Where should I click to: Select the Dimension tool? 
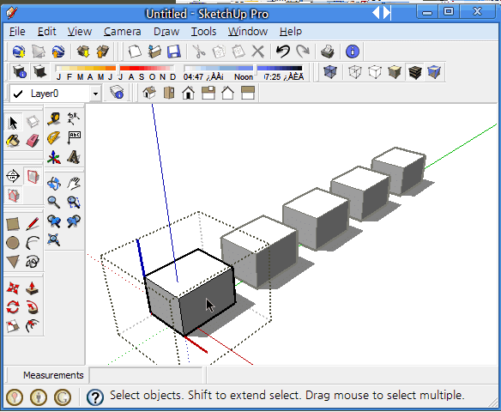click(x=74, y=118)
